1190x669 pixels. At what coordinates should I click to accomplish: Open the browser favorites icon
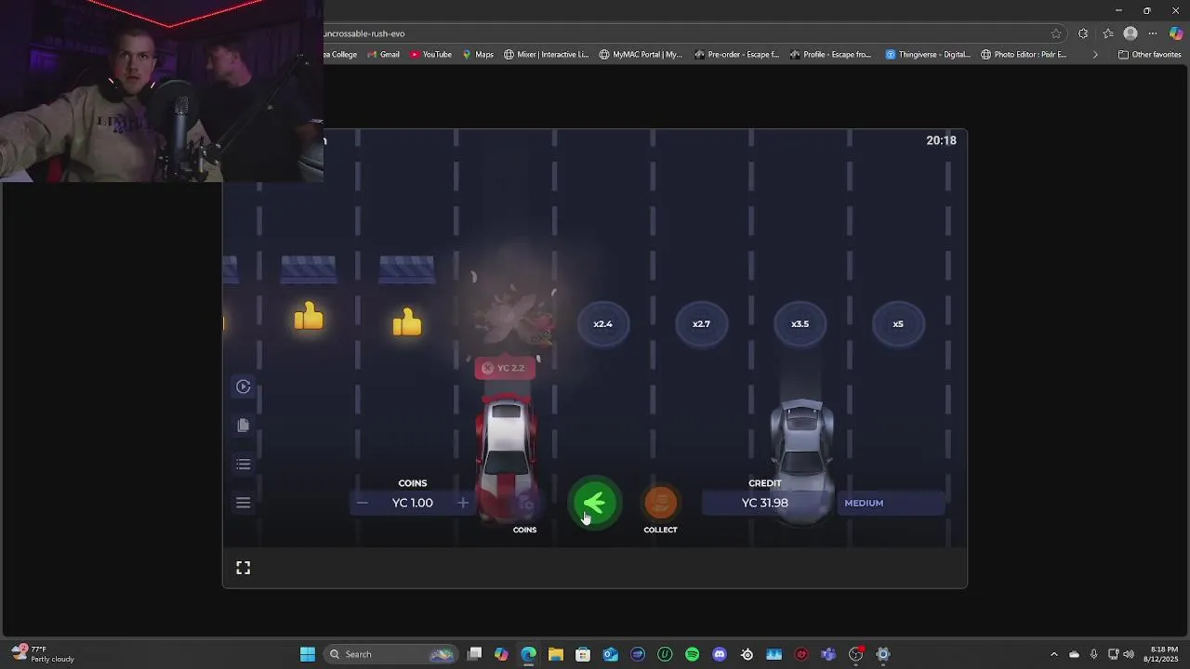coord(1107,33)
